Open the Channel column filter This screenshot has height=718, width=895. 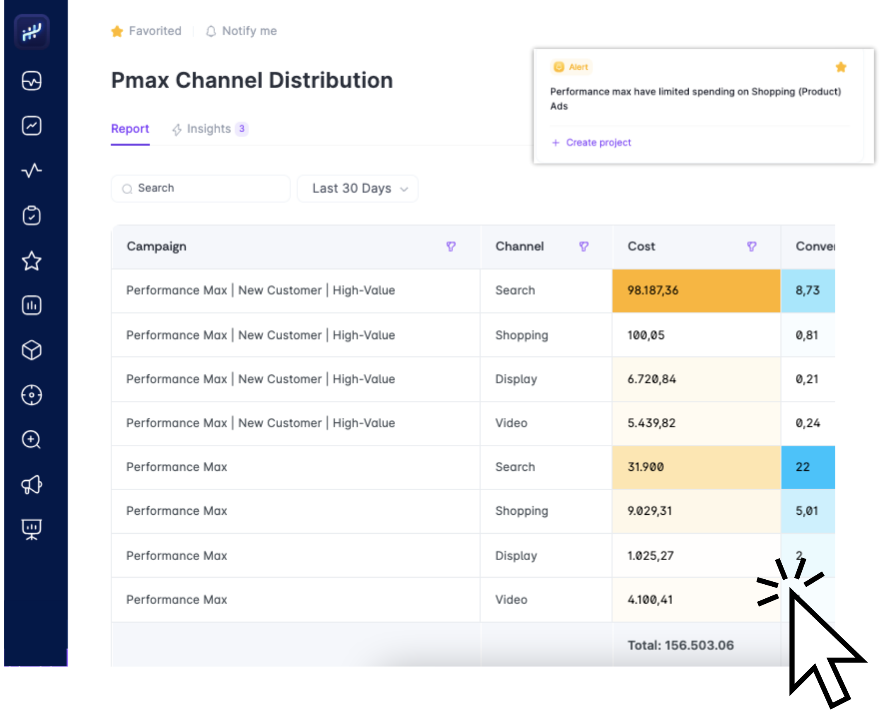click(x=584, y=247)
